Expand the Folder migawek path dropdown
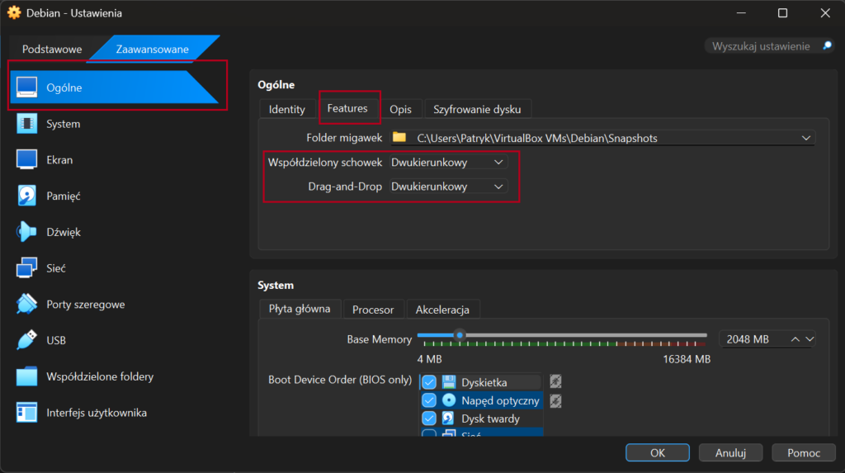Viewport: 845px width, 473px height. [x=806, y=138]
